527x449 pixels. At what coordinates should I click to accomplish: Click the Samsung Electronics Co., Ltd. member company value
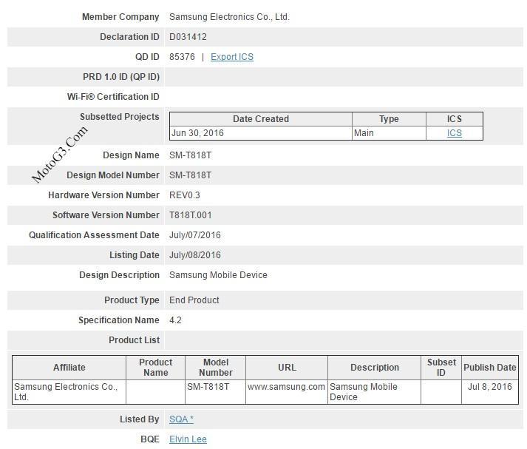[x=229, y=17]
